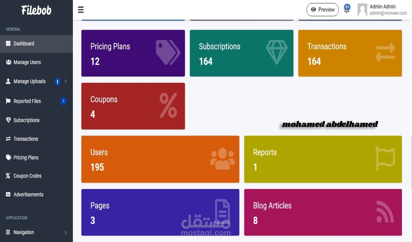The width and height of the screenshot is (412, 242).
Task: Expand the Manage Uploads chevron
Action: click(66, 82)
